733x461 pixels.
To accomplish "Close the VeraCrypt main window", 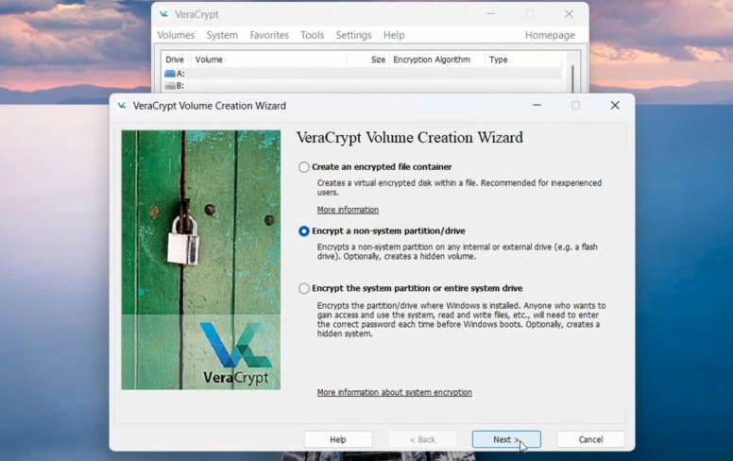I will click(569, 14).
